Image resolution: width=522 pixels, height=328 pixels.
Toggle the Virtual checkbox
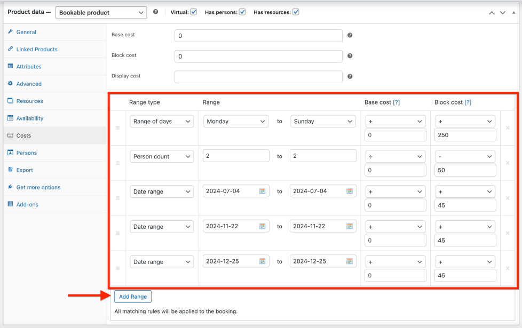click(194, 12)
